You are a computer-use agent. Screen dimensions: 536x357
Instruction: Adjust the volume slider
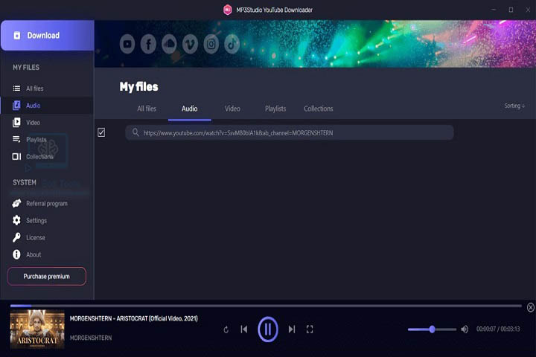coord(432,329)
